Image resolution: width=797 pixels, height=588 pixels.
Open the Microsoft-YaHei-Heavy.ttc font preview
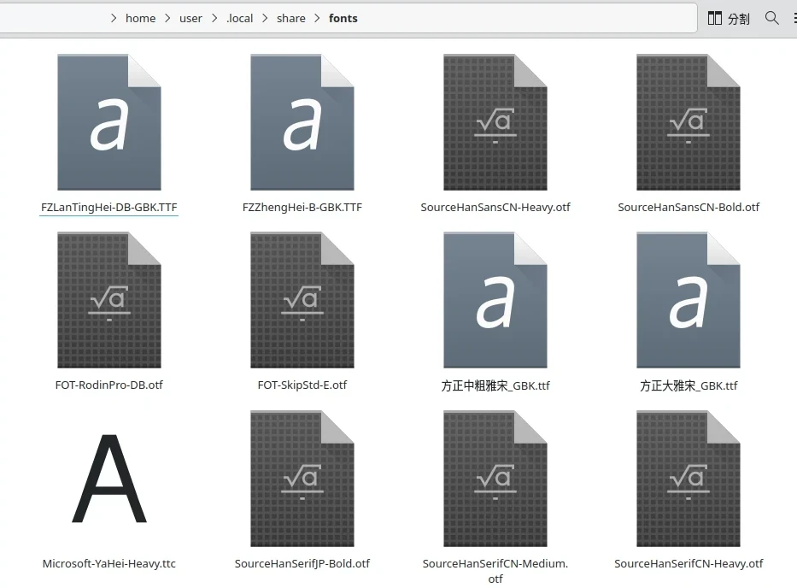click(108, 479)
